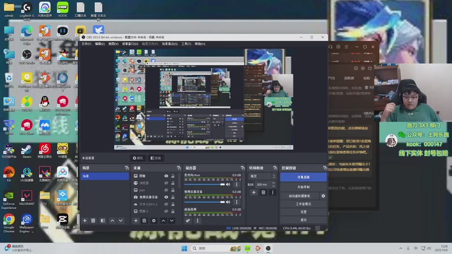This screenshot has width=452, height=254.
Task: Show the pan source via its eye icon
Action: pyautogui.click(x=166, y=190)
